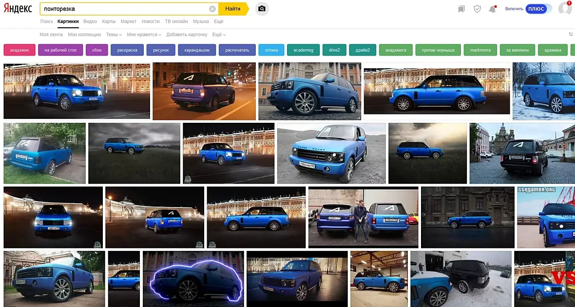Select the Картинки tab
The width and height of the screenshot is (575, 307).
[68, 21]
